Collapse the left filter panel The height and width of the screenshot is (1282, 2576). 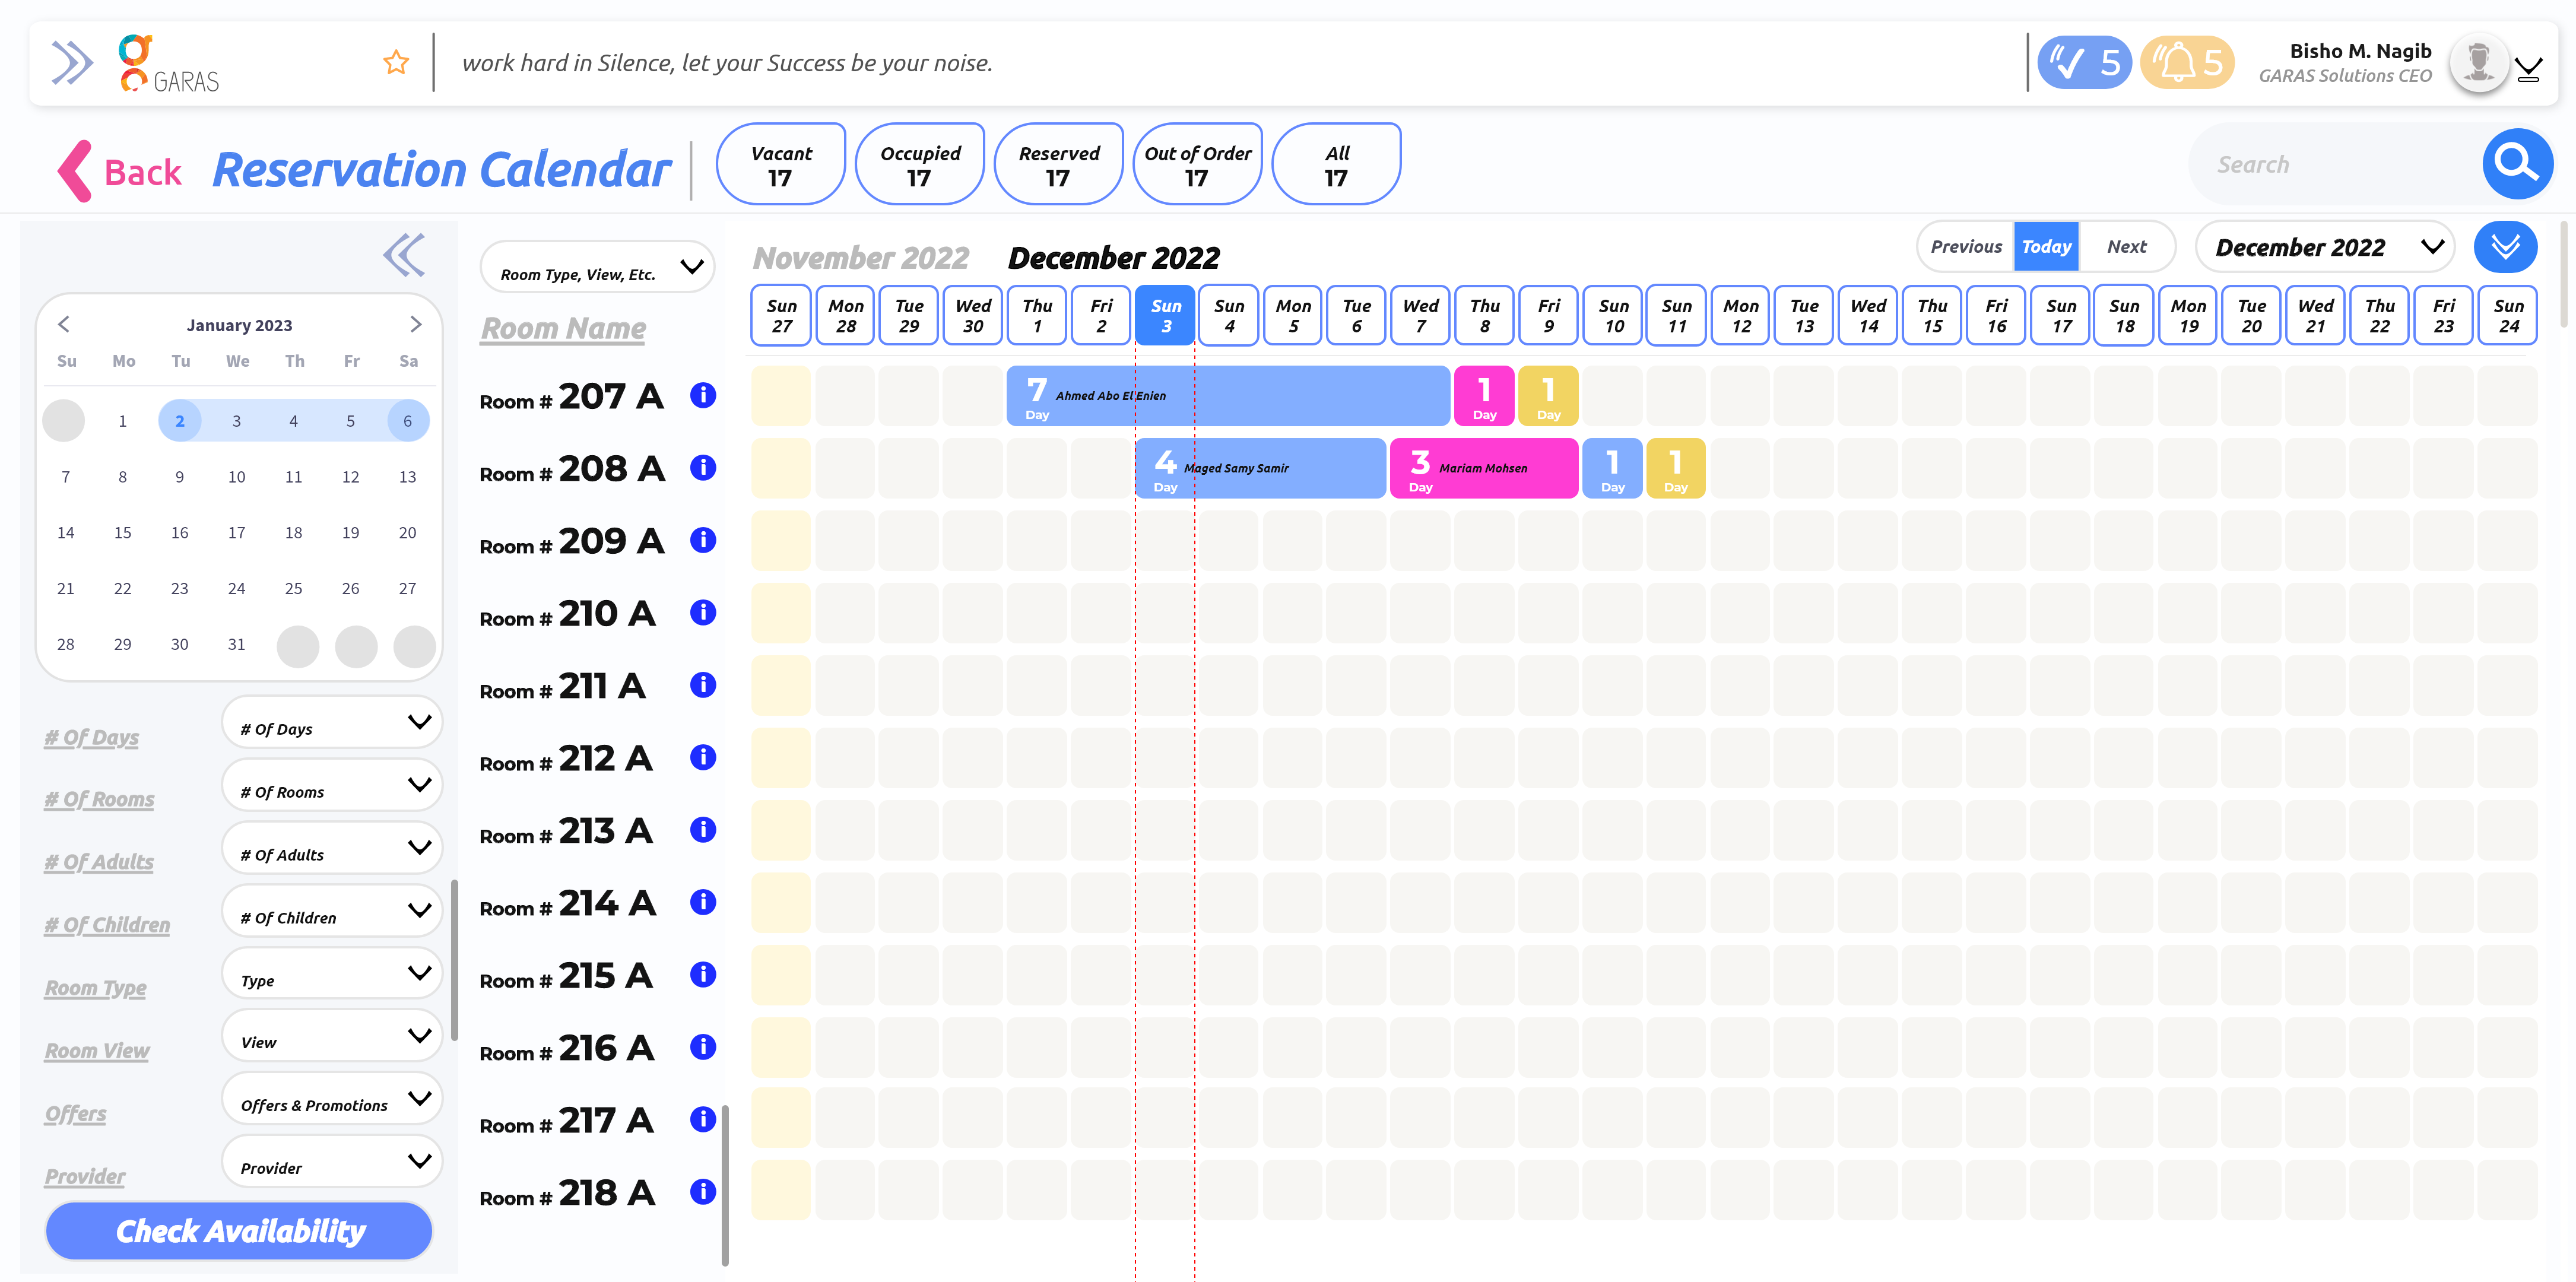click(404, 255)
